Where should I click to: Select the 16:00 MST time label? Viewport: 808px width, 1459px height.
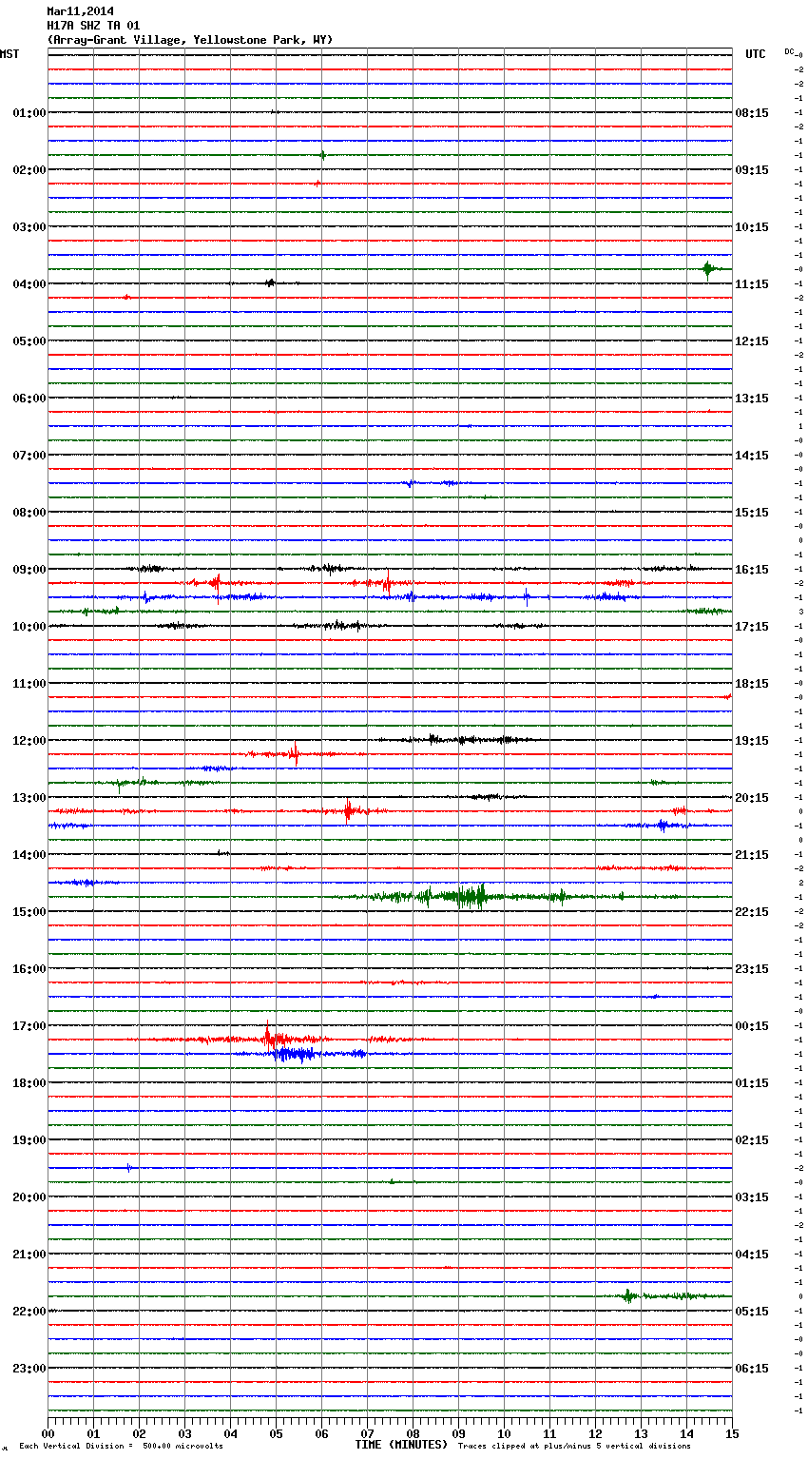pos(29,969)
